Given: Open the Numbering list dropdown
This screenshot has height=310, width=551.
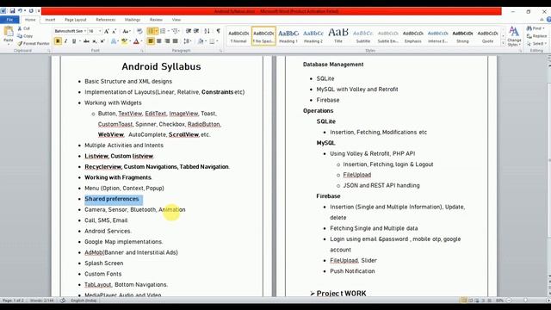Looking at the screenshot, I should point(169,31).
